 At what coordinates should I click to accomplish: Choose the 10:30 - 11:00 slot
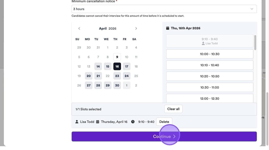(209, 87)
